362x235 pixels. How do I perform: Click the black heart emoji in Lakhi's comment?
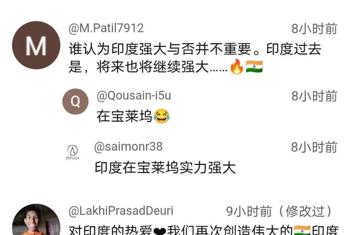coord(160,231)
